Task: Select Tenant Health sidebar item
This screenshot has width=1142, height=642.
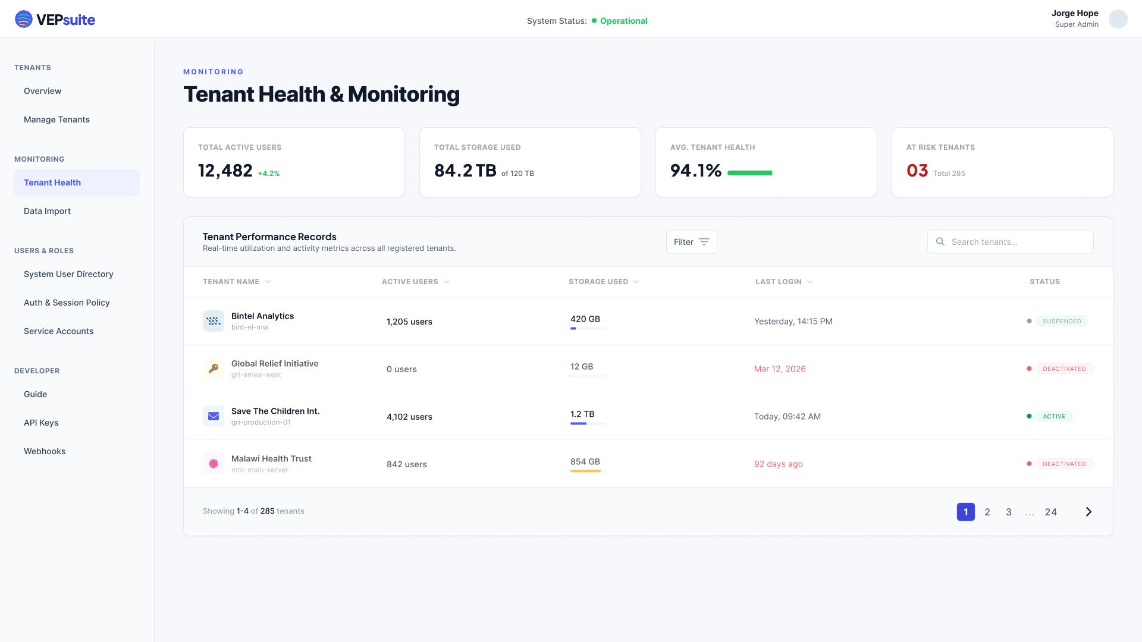Action: pyautogui.click(x=77, y=182)
